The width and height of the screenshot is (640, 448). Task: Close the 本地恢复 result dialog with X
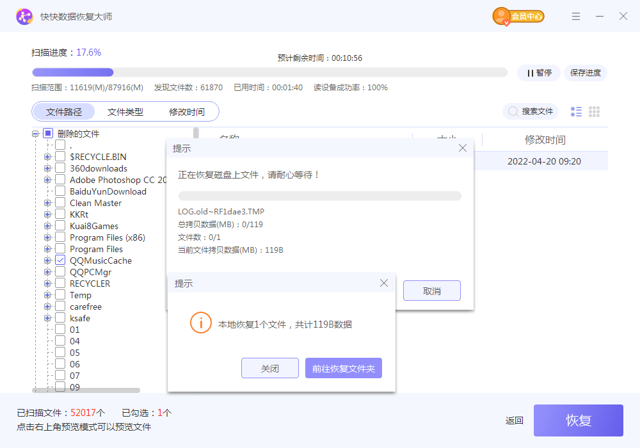(x=384, y=283)
